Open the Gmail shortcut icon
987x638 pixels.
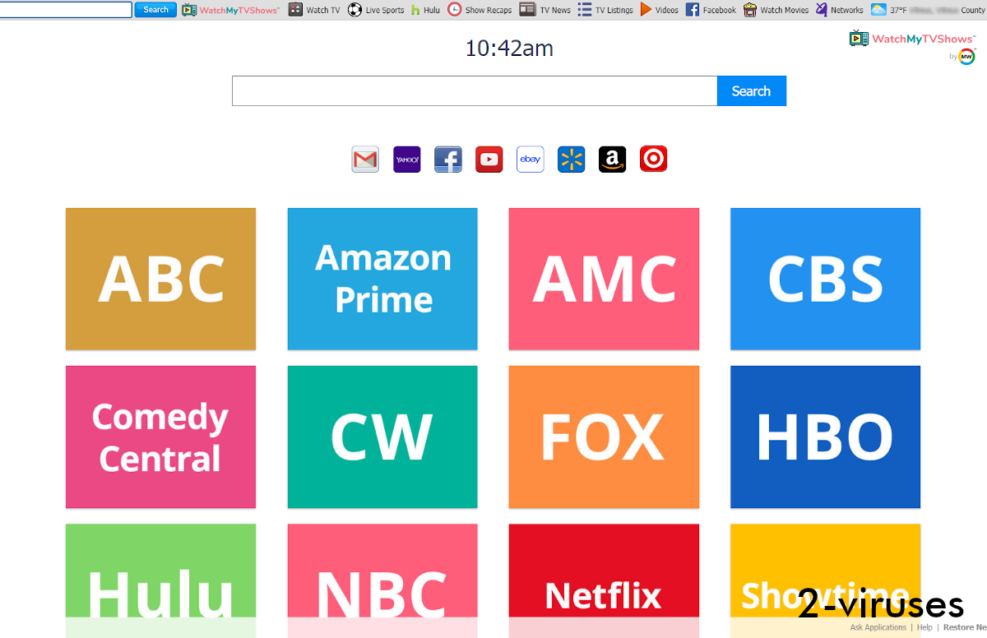pos(365,159)
